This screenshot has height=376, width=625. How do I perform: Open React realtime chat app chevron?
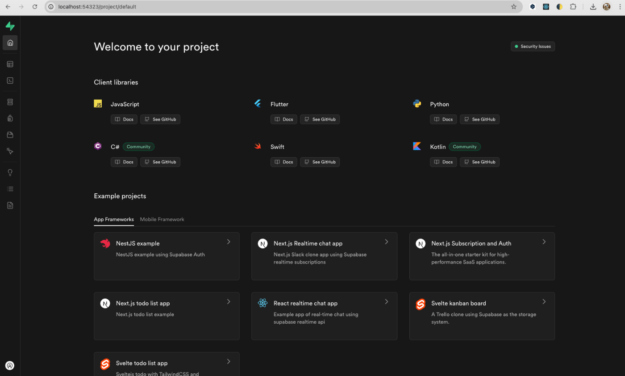pos(387,301)
